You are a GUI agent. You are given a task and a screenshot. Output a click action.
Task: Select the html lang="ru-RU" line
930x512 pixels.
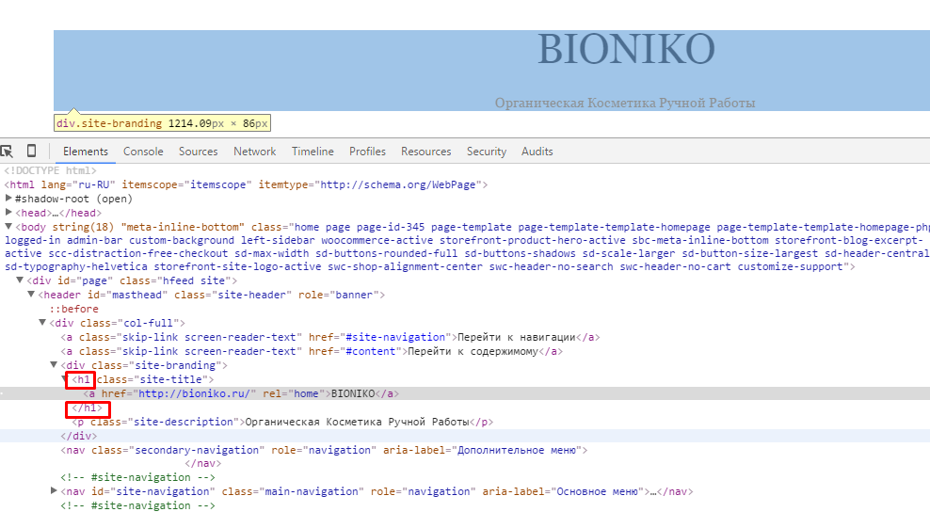pyautogui.click(x=246, y=184)
